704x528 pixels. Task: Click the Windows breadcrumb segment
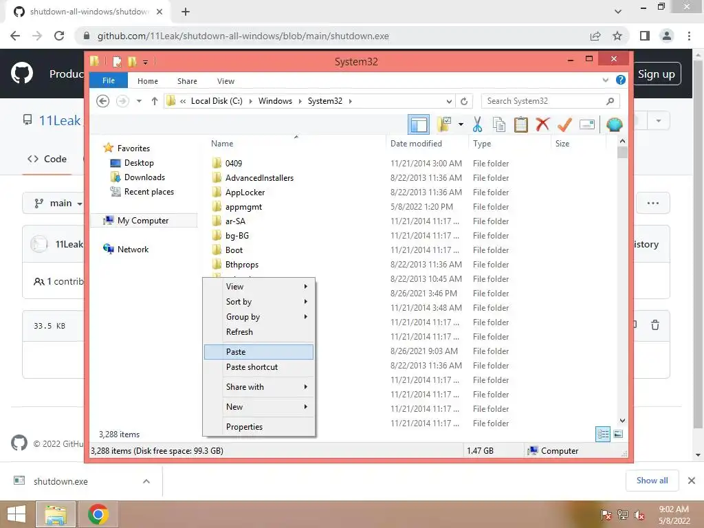[x=275, y=101]
